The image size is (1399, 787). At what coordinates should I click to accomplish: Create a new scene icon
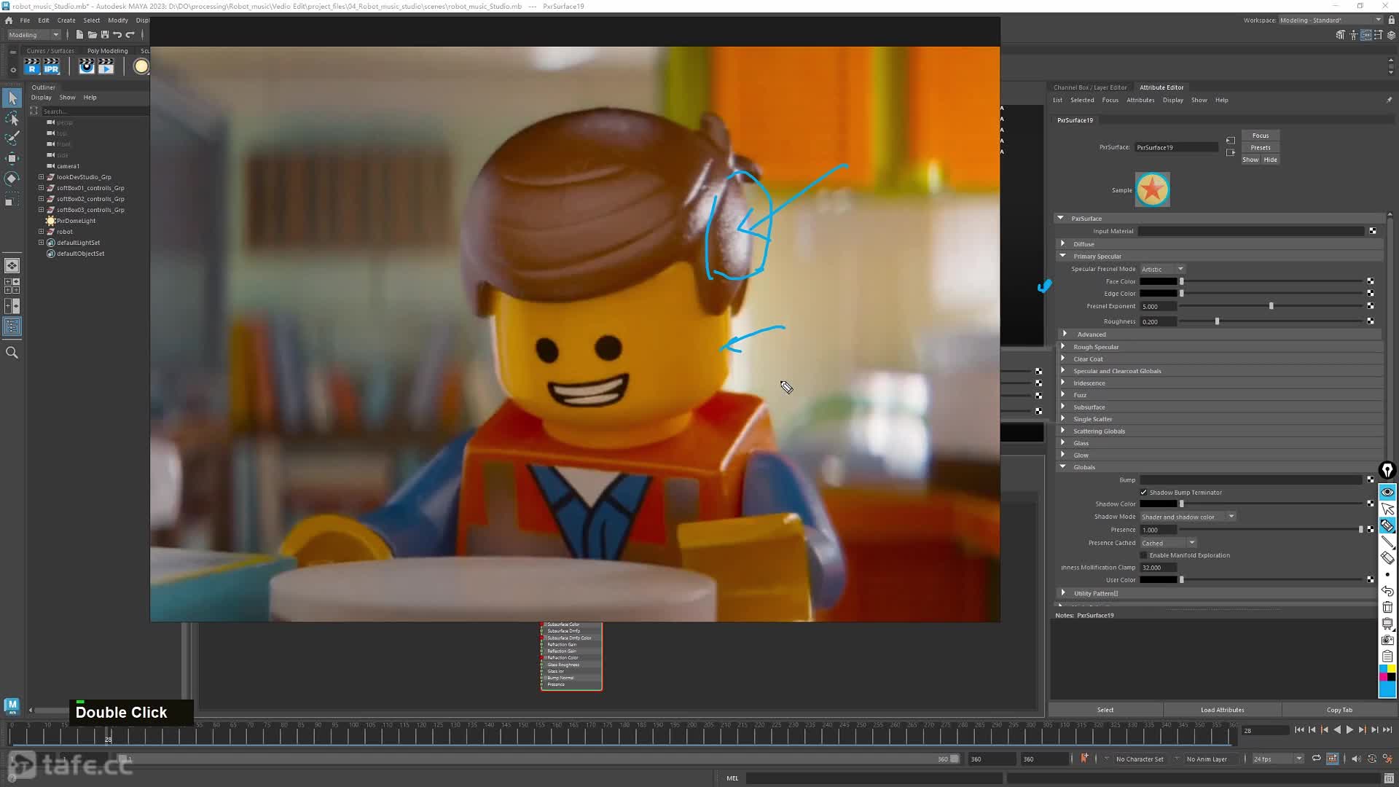click(79, 35)
